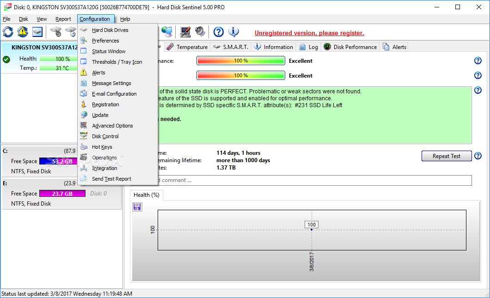
Task: Click the Repeat Test button
Action: point(447,156)
